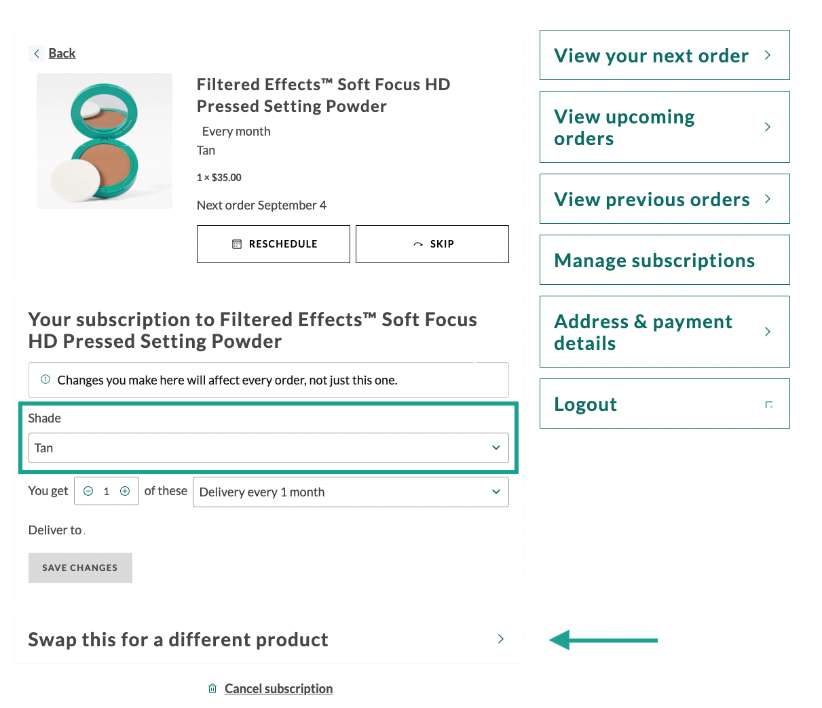Go to View upcoming orders
Viewport: 822px width, 708px height.
[x=664, y=127]
